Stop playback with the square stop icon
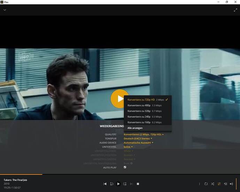 (138, 184)
